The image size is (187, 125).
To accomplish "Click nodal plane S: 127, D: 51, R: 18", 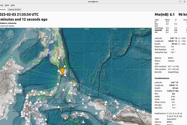I will pos(174,113).
